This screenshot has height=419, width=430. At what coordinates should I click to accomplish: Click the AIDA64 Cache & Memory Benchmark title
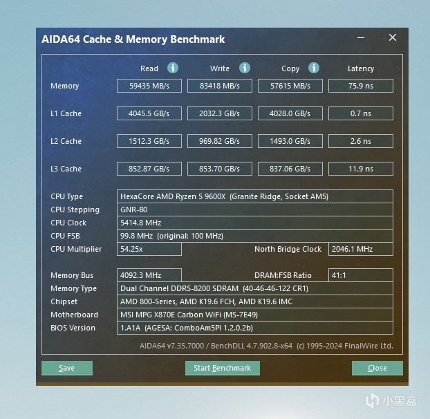tap(133, 39)
